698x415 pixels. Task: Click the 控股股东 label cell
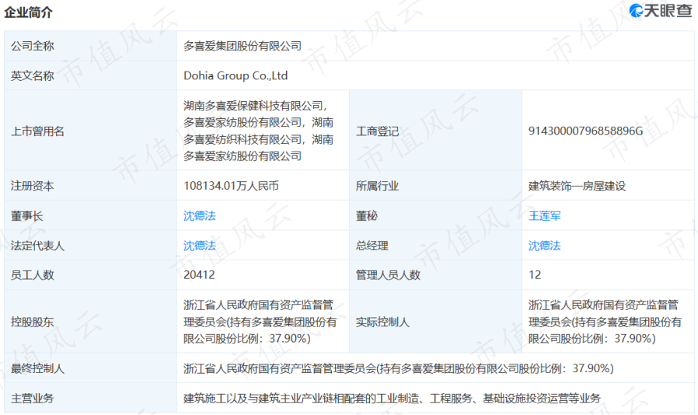[90, 322]
